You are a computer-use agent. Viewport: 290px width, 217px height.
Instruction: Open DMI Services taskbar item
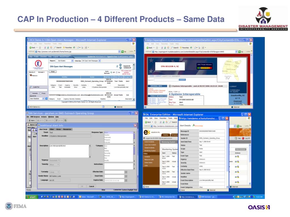tap(207, 197)
